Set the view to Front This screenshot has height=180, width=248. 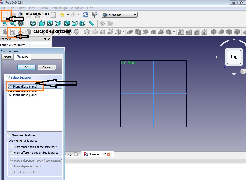click(x=42, y=23)
